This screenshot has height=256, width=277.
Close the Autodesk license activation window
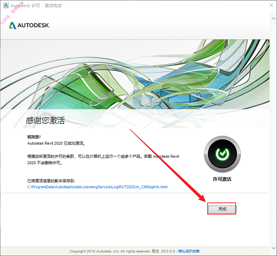pyautogui.click(x=271, y=5)
